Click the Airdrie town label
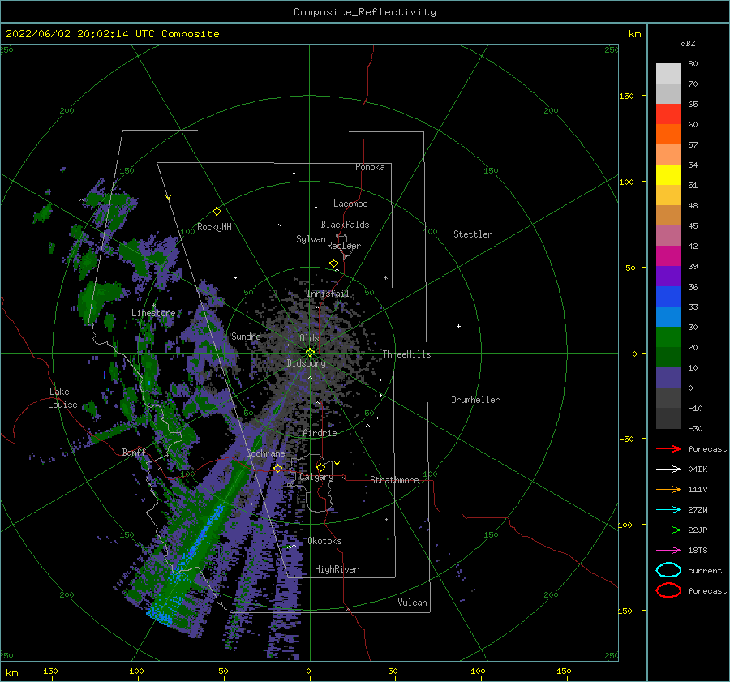Screen dimensions: 730x682 320,433
